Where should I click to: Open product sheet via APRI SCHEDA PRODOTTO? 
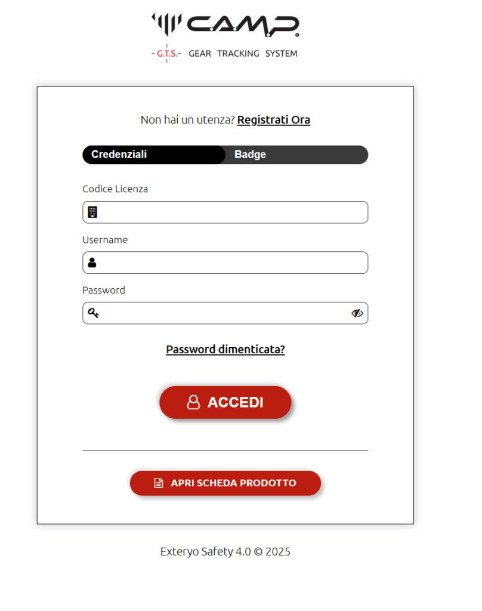point(225,483)
